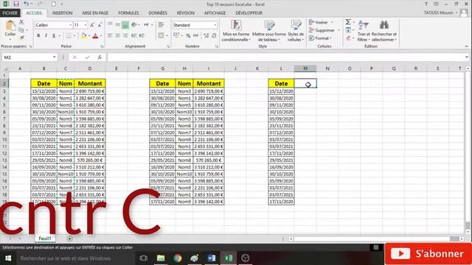Decrease font size icon
Viewport: 472px width, 265px height.
(x=100, y=25)
